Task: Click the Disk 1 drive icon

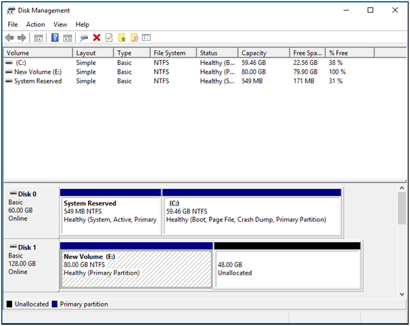Action: [x=13, y=247]
